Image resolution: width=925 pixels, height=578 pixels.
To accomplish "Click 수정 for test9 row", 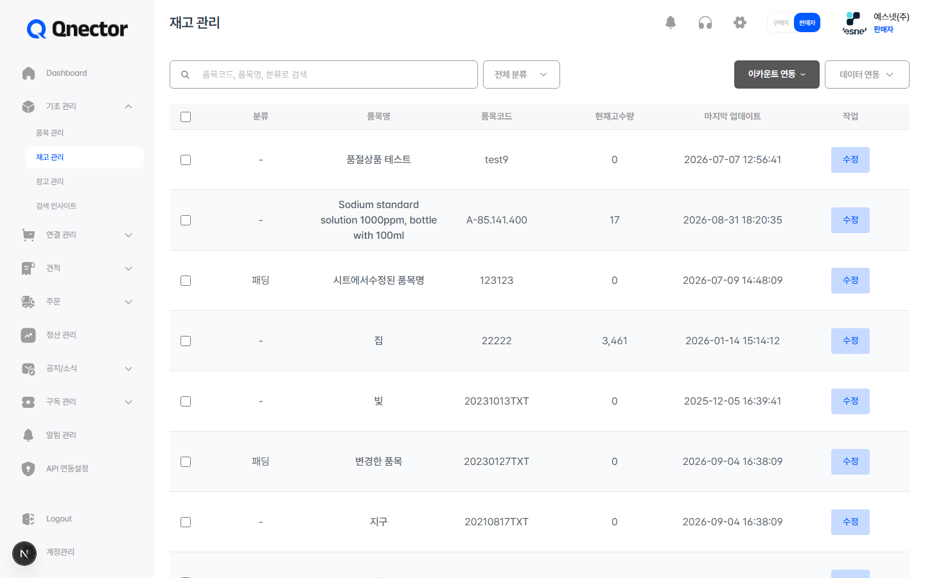I will (x=850, y=160).
